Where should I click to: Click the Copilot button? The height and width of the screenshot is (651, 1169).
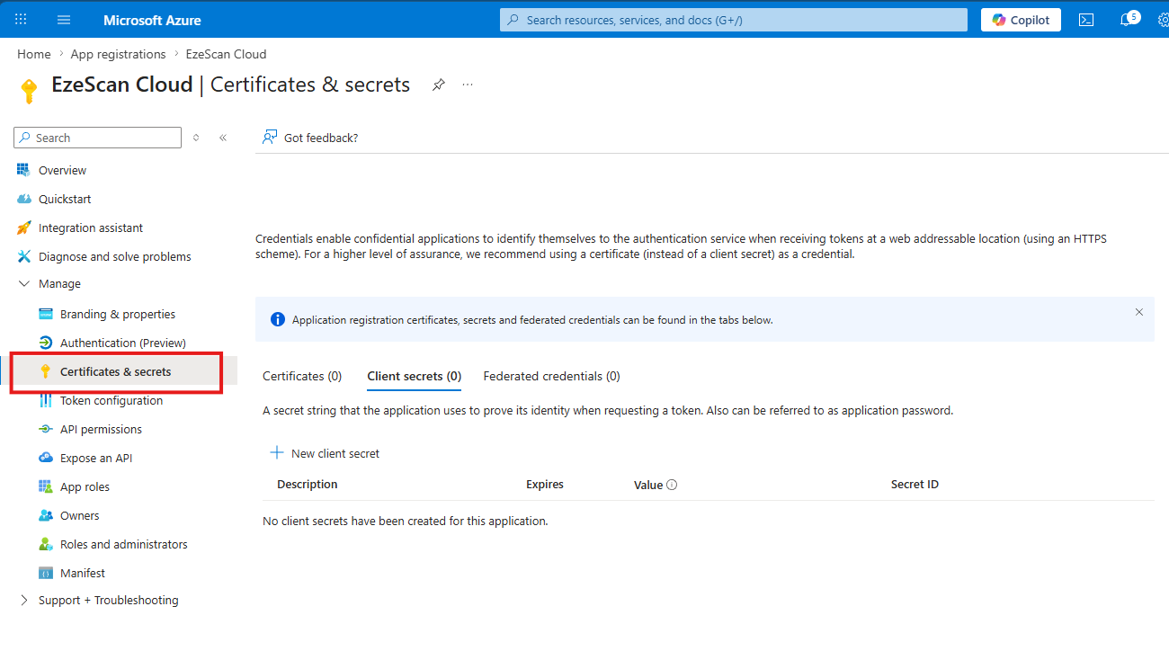[1021, 20]
